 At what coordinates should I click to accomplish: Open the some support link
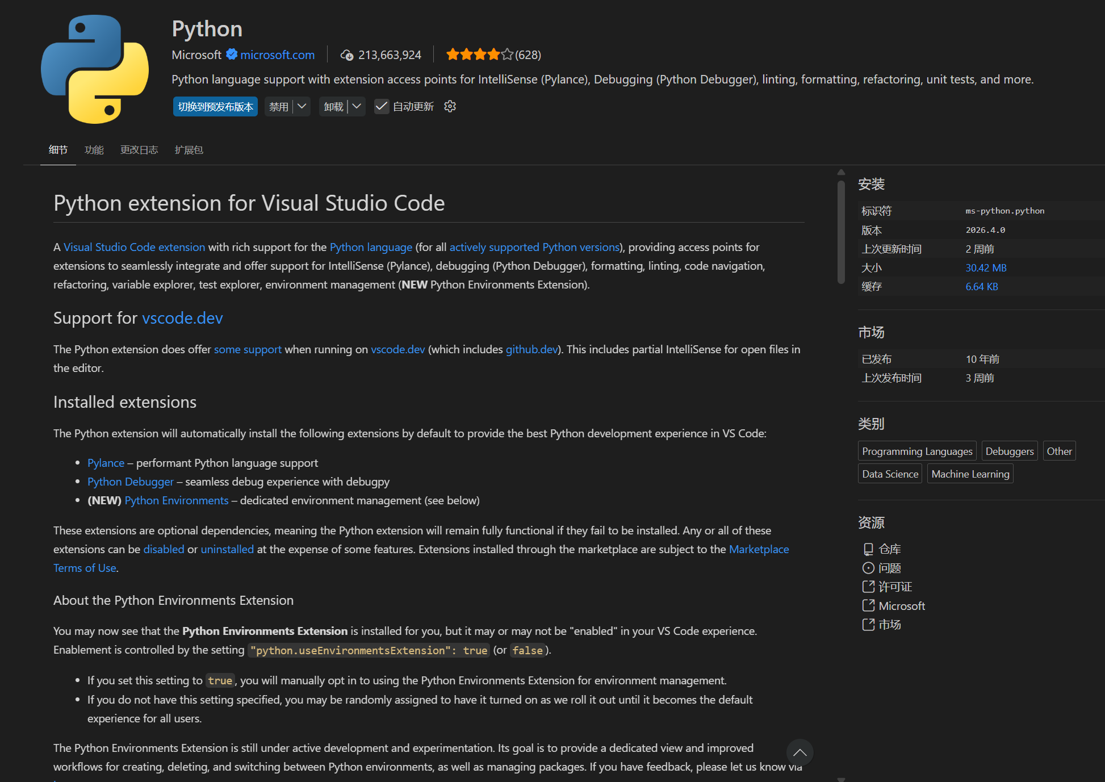click(x=248, y=349)
